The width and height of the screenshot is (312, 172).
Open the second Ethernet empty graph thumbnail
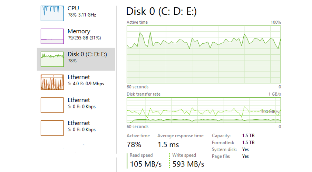(x=52, y=105)
